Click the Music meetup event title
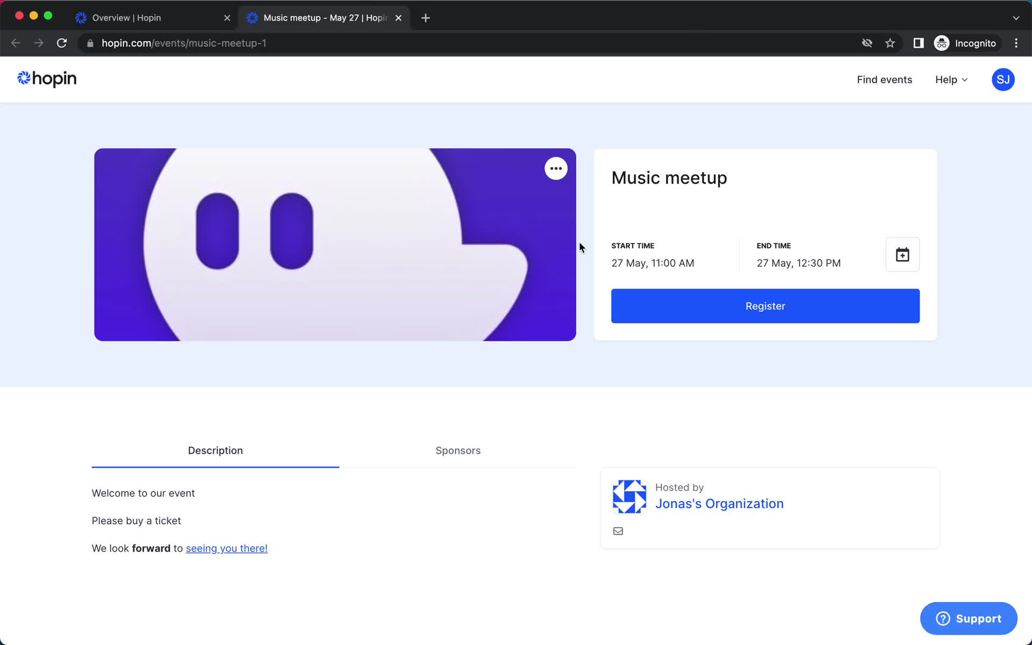1032x645 pixels. (x=669, y=178)
